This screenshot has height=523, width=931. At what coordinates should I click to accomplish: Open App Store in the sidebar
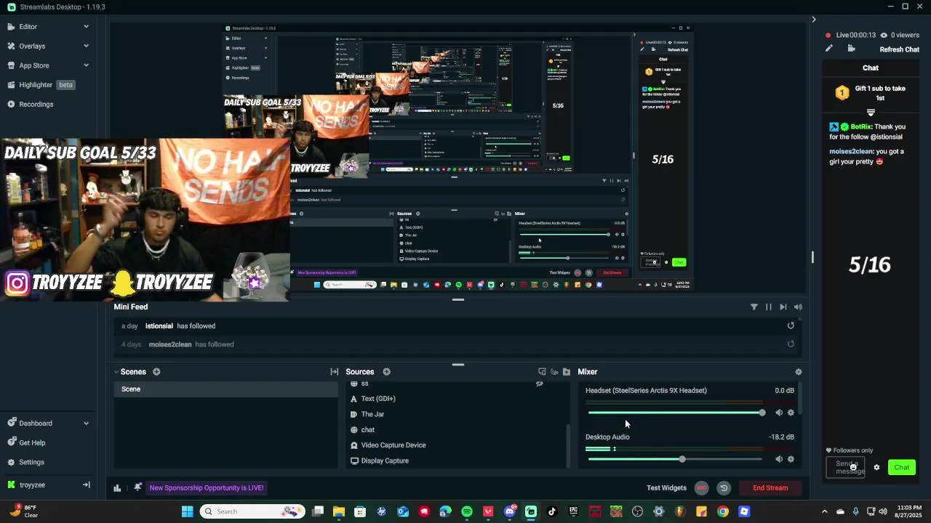tap(34, 65)
